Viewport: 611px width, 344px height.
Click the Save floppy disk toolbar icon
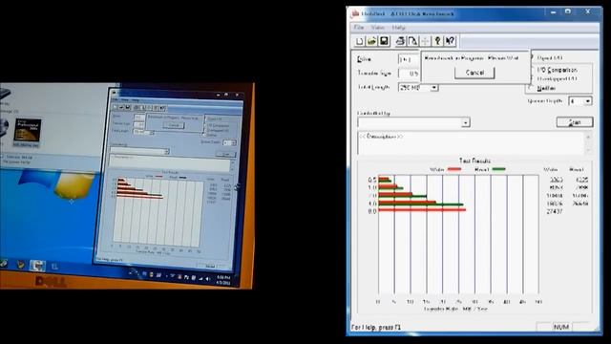pyautogui.click(x=384, y=41)
